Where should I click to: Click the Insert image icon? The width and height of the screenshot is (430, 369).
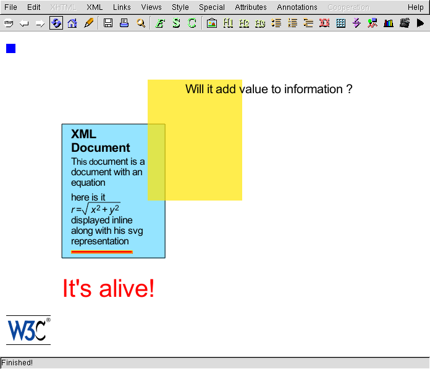click(x=212, y=23)
